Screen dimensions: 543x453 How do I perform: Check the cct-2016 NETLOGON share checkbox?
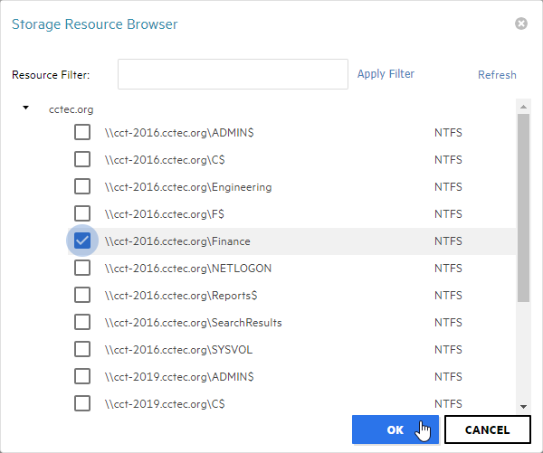(x=82, y=268)
